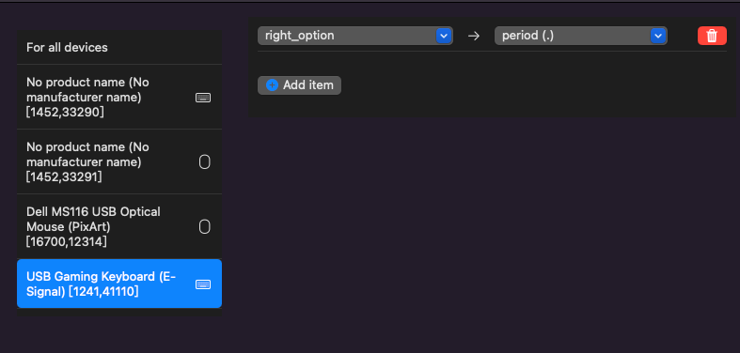Click the Add item button
The image size is (740, 353).
pyautogui.click(x=299, y=85)
